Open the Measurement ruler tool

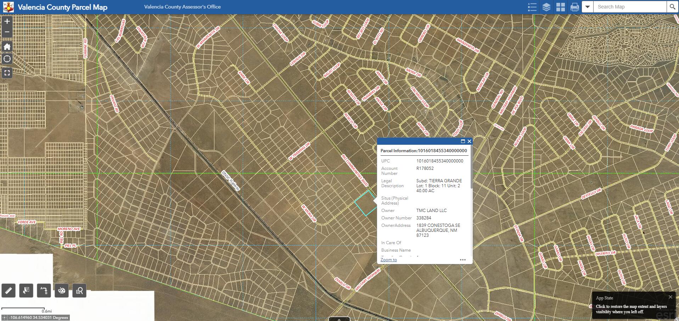coord(9,291)
